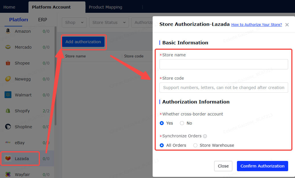
Task: Select Newegg in the platform list
Action: tap(27, 79)
